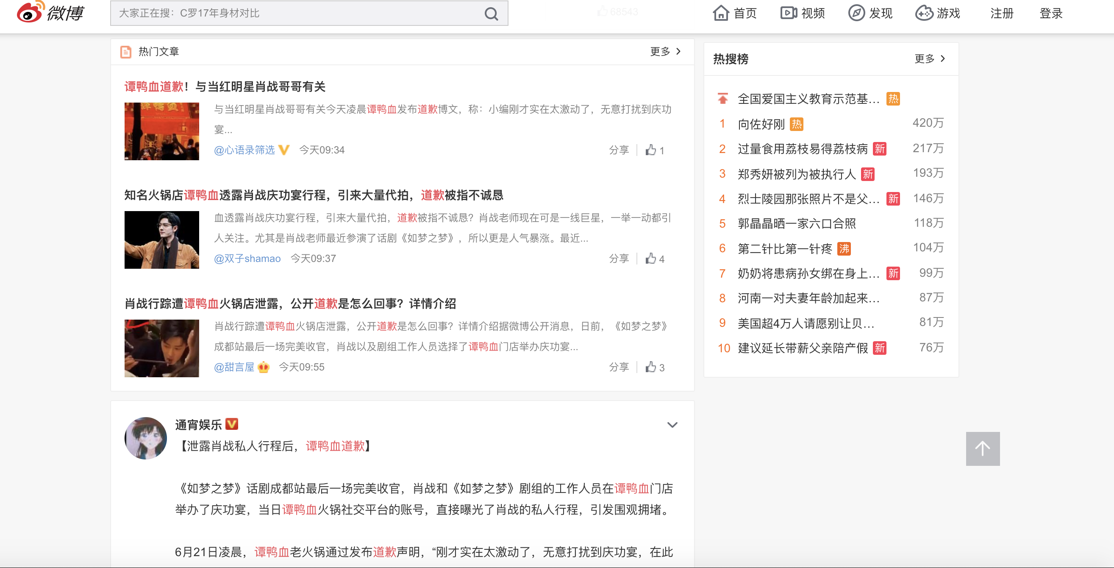Open author link @甜言屋
Screen dimensions: 1114x568
[x=234, y=367]
